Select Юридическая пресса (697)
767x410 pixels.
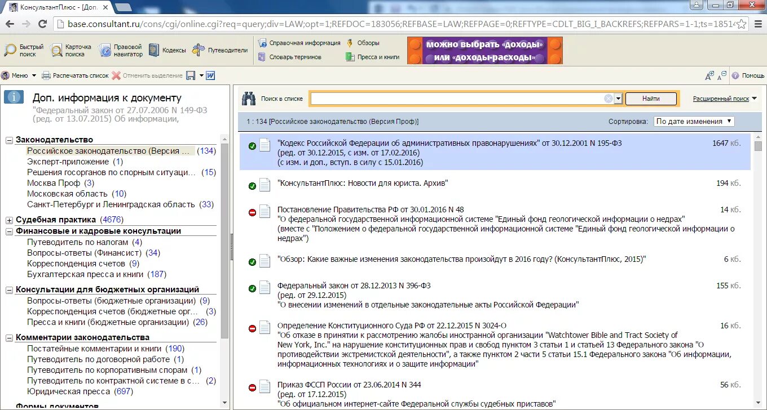80,391
